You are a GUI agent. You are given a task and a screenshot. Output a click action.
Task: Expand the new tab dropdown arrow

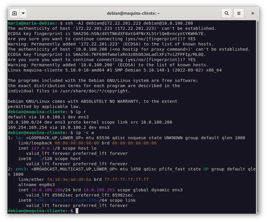tap(23, 13)
